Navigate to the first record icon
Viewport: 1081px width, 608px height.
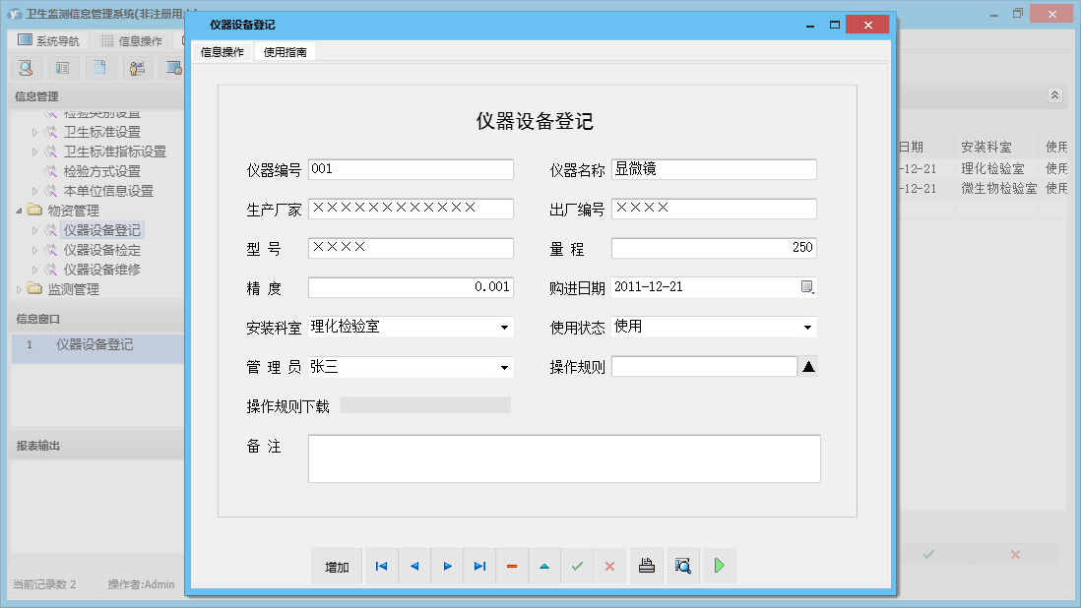pos(382,566)
